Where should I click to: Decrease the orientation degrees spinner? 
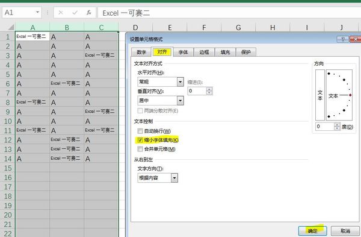tap(337, 128)
